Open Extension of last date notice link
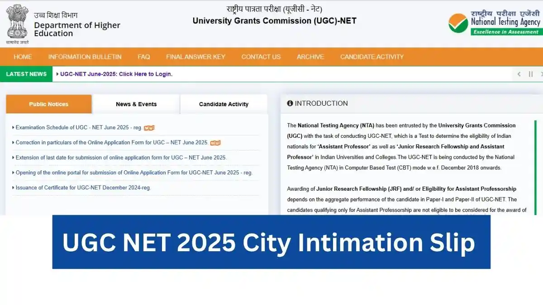This screenshot has height=305, width=543. click(x=121, y=158)
